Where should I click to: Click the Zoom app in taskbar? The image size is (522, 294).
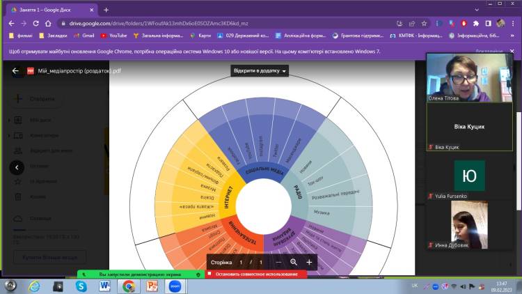[174, 286]
